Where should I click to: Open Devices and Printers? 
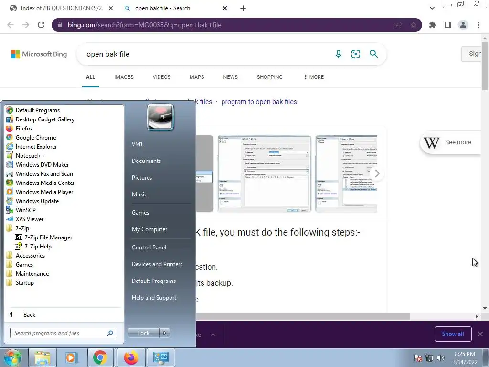point(157,264)
